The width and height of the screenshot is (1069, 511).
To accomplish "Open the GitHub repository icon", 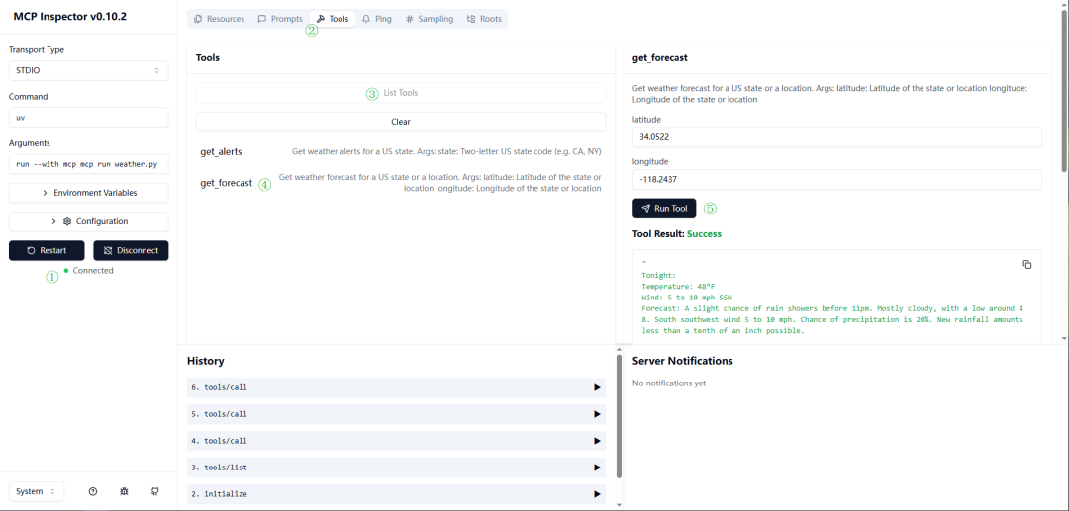I will coord(154,491).
